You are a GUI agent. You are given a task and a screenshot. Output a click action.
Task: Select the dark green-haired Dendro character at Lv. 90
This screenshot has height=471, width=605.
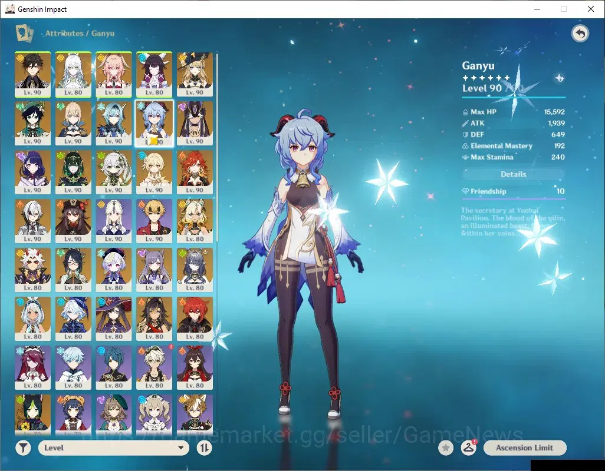pos(73,172)
